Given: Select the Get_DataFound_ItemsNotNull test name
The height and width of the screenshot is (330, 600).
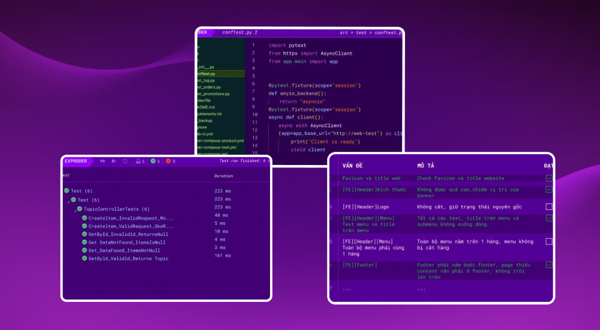Looking at the screenshot, I should tap(124, 250).
